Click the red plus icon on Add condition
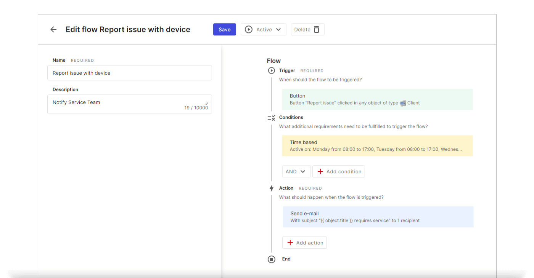This screenshot has height=278, width=534. coord(320,172)
